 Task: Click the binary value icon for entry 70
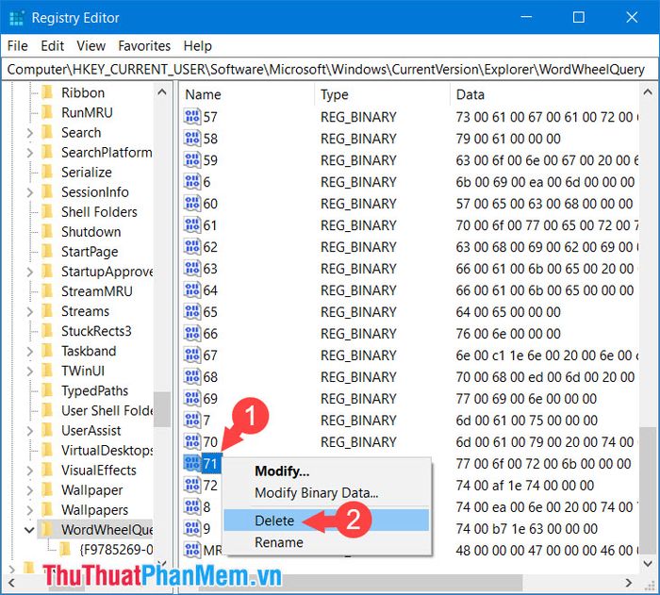(192, 441)
